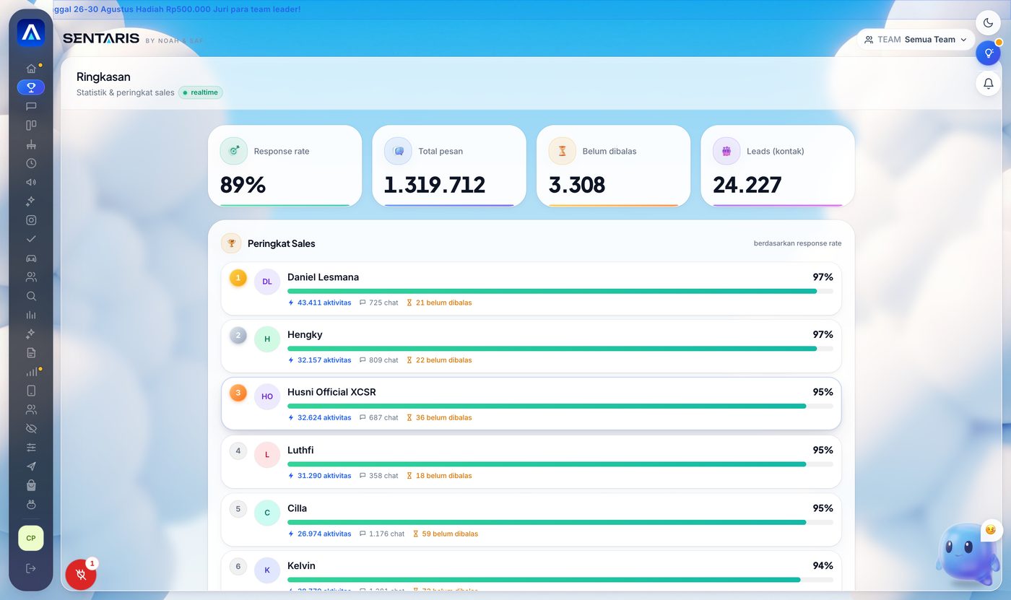Click the realtime status badge
This screenshot has width=1011, height=600.
coord(201,92)
